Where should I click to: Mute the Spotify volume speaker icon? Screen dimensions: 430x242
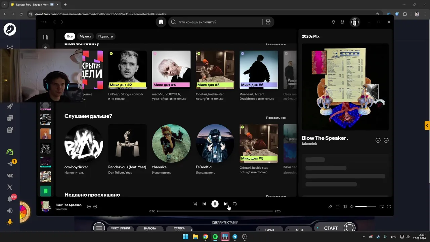[352, 207]
